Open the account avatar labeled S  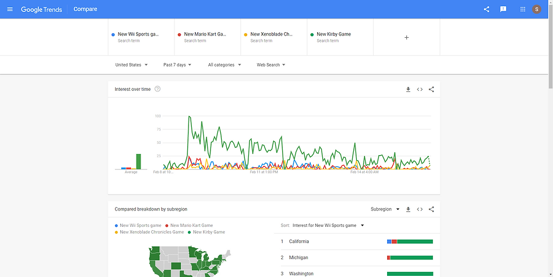click(537, 9)
